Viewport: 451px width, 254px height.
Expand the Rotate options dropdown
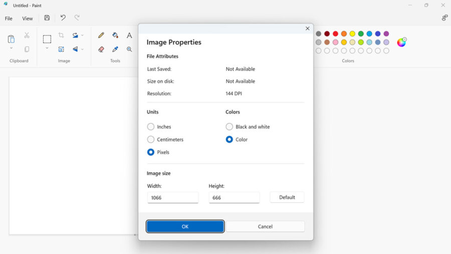82,36
